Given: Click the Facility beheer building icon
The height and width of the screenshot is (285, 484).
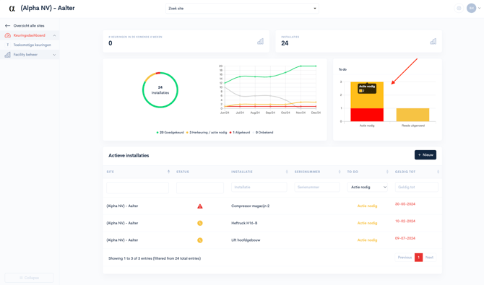Looking at the screenshot, I should click(8, 55).
